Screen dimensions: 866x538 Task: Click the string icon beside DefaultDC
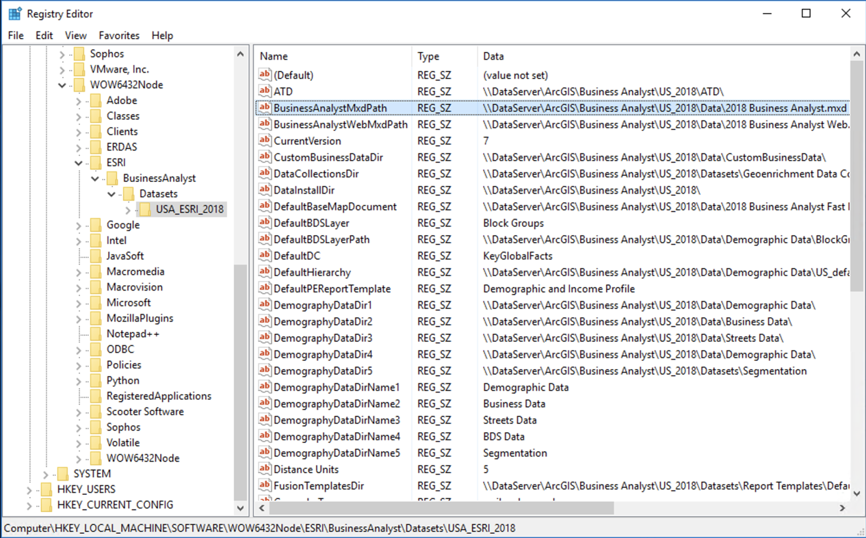(x=265, y=255)
